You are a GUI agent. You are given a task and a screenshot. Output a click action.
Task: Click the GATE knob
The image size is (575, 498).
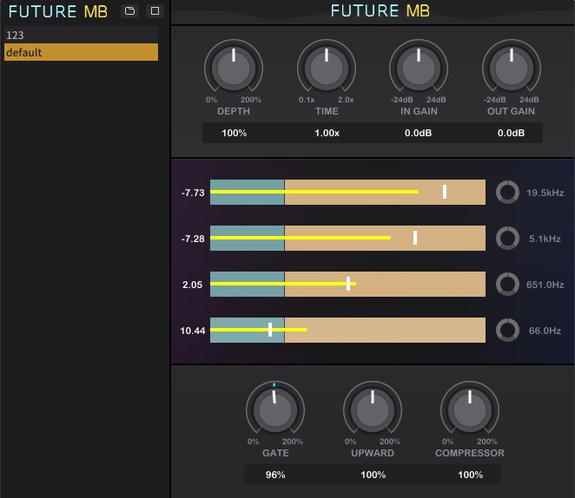click(x=275, y=410)
